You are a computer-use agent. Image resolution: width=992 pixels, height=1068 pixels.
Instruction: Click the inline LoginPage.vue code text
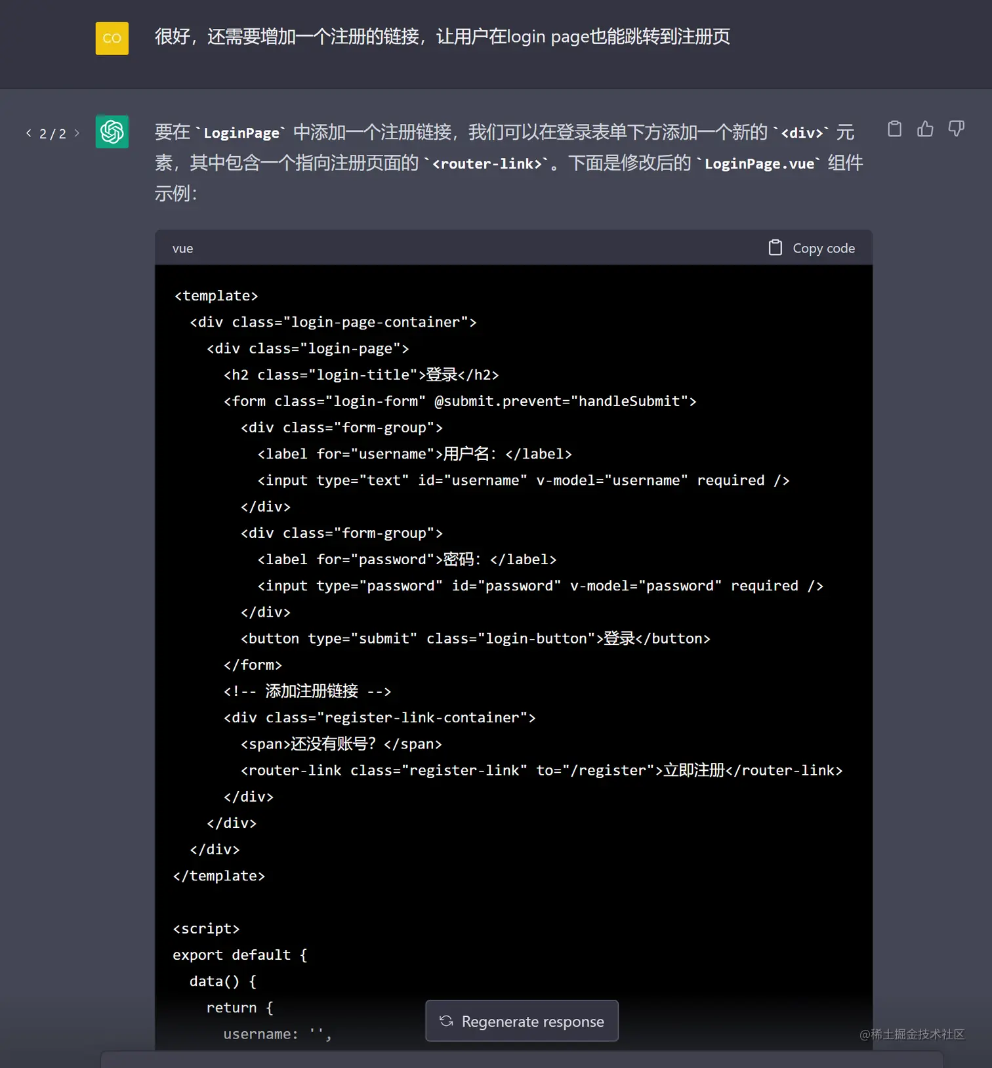pyautogui.click(x=759, y=164)
